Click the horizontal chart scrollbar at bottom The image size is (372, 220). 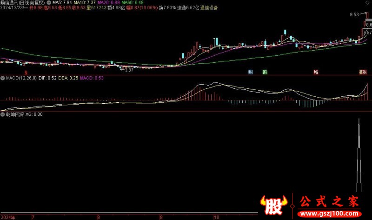(x=129, y=213)
